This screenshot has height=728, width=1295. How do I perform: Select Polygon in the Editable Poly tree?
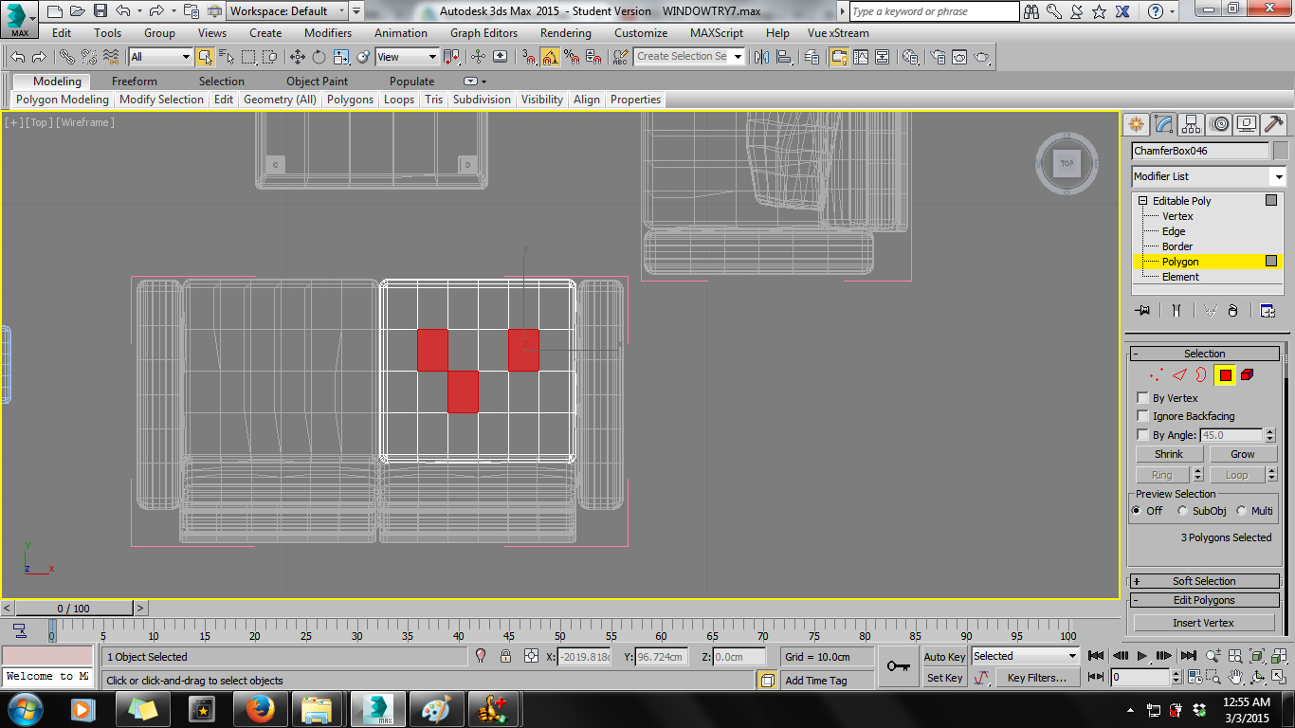pos(1178,261)
